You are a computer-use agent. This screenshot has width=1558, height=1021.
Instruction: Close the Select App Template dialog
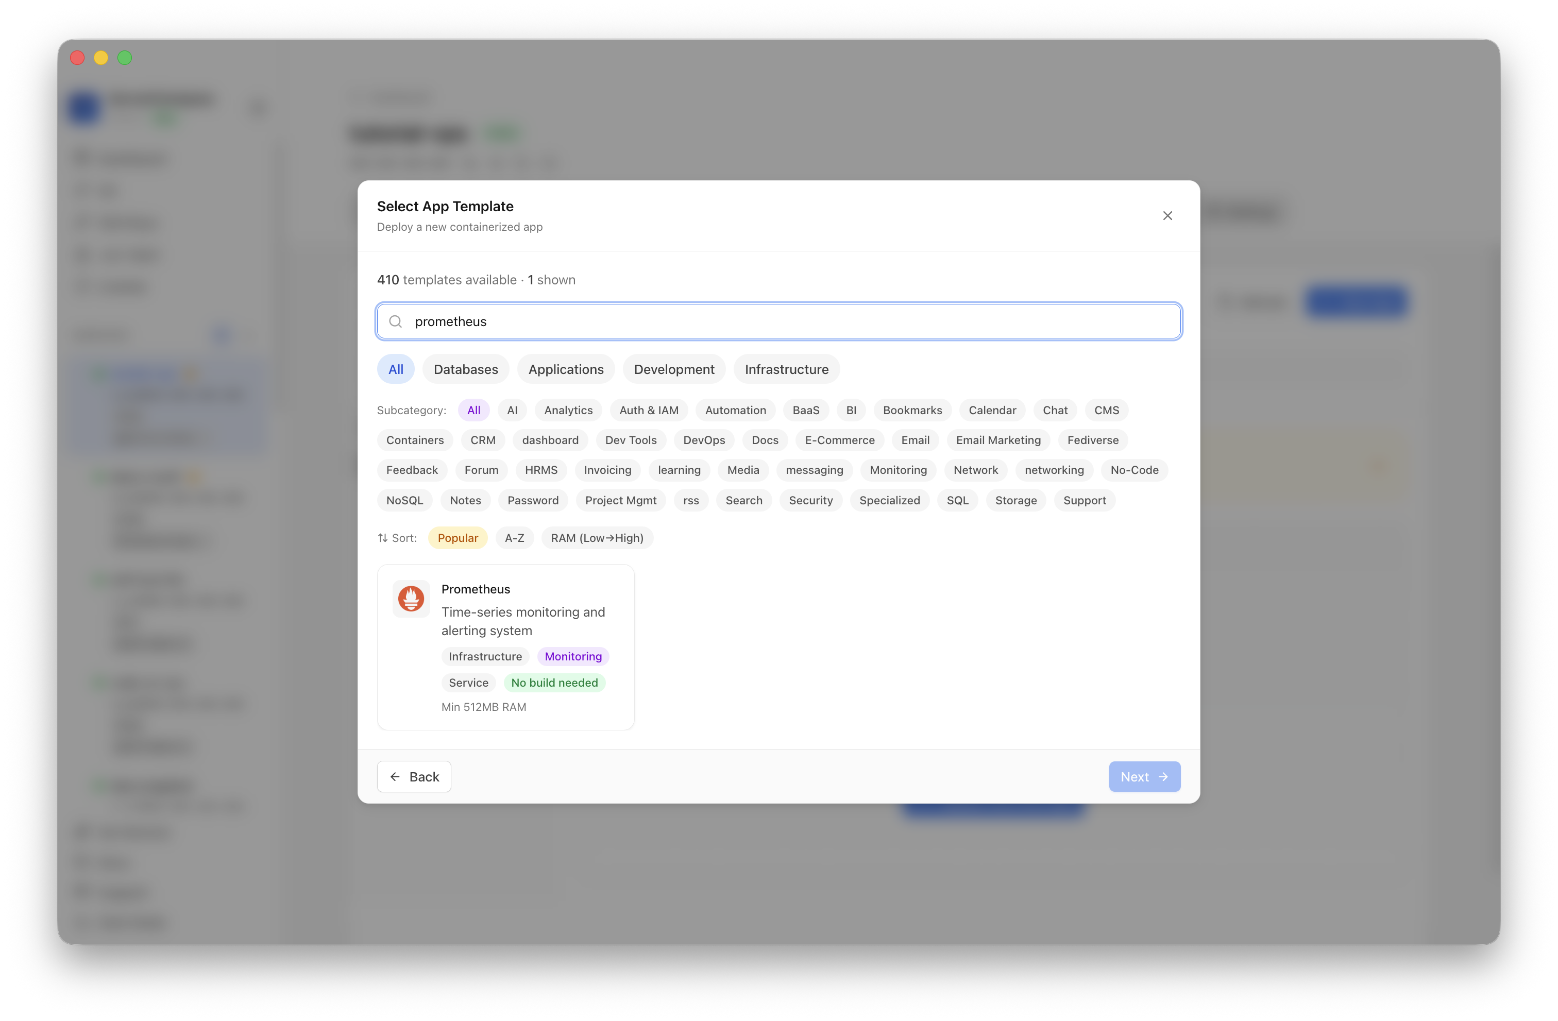pos(1167,215)
